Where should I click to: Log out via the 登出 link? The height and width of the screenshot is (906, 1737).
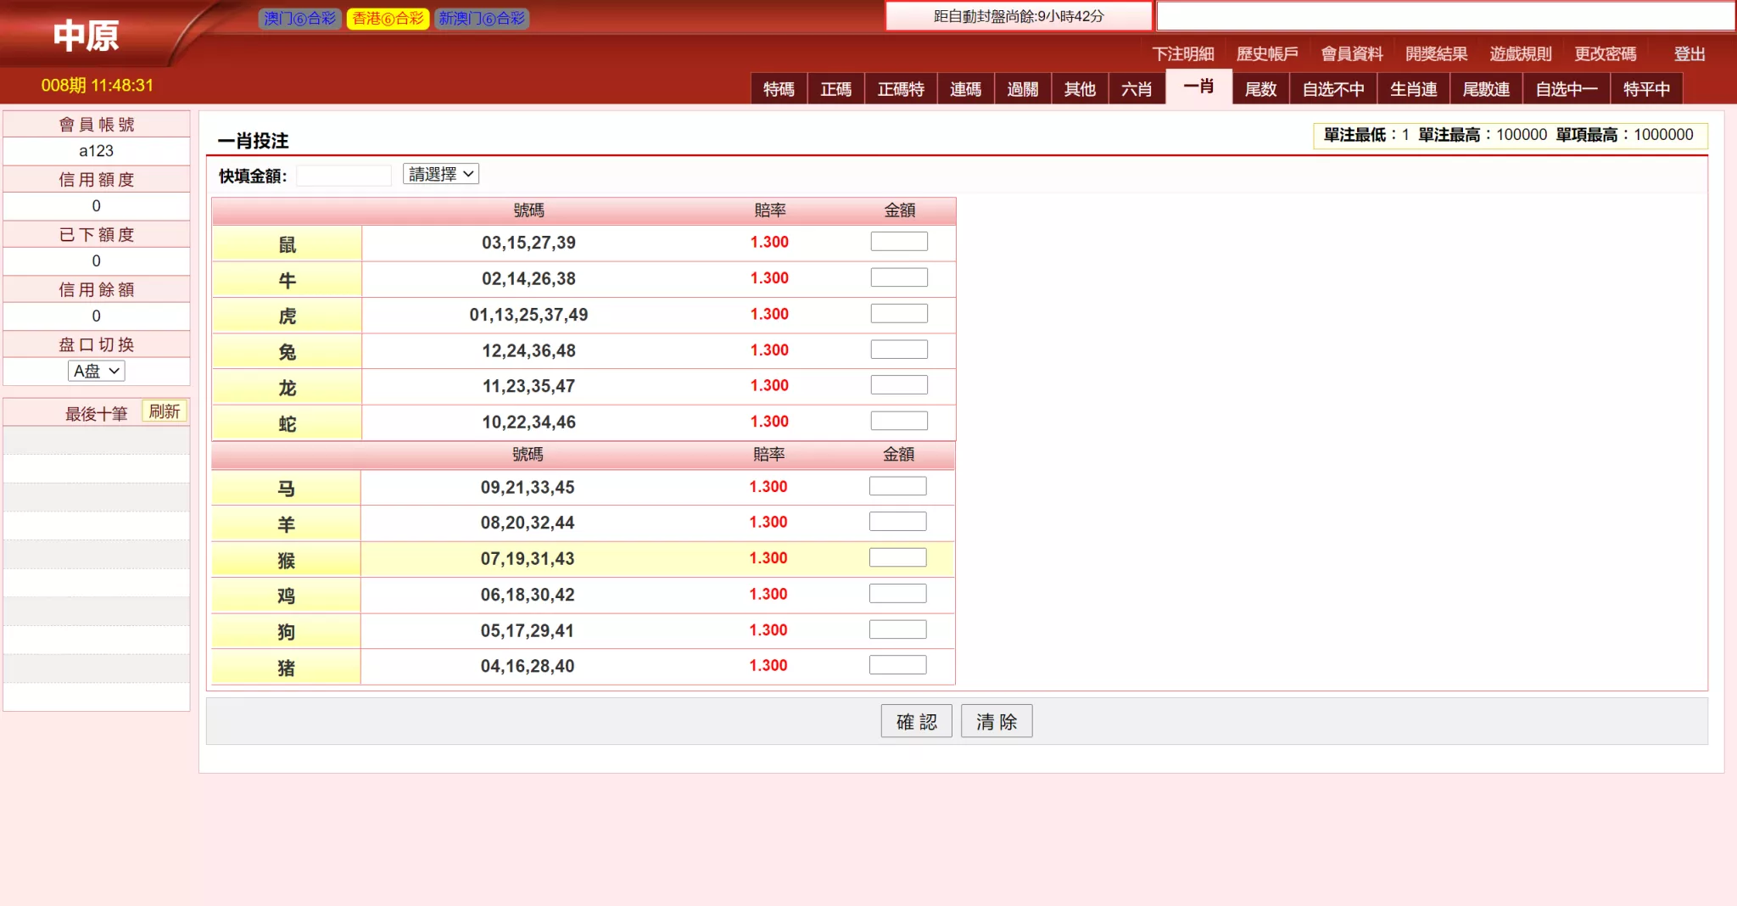click(1688, 53)
